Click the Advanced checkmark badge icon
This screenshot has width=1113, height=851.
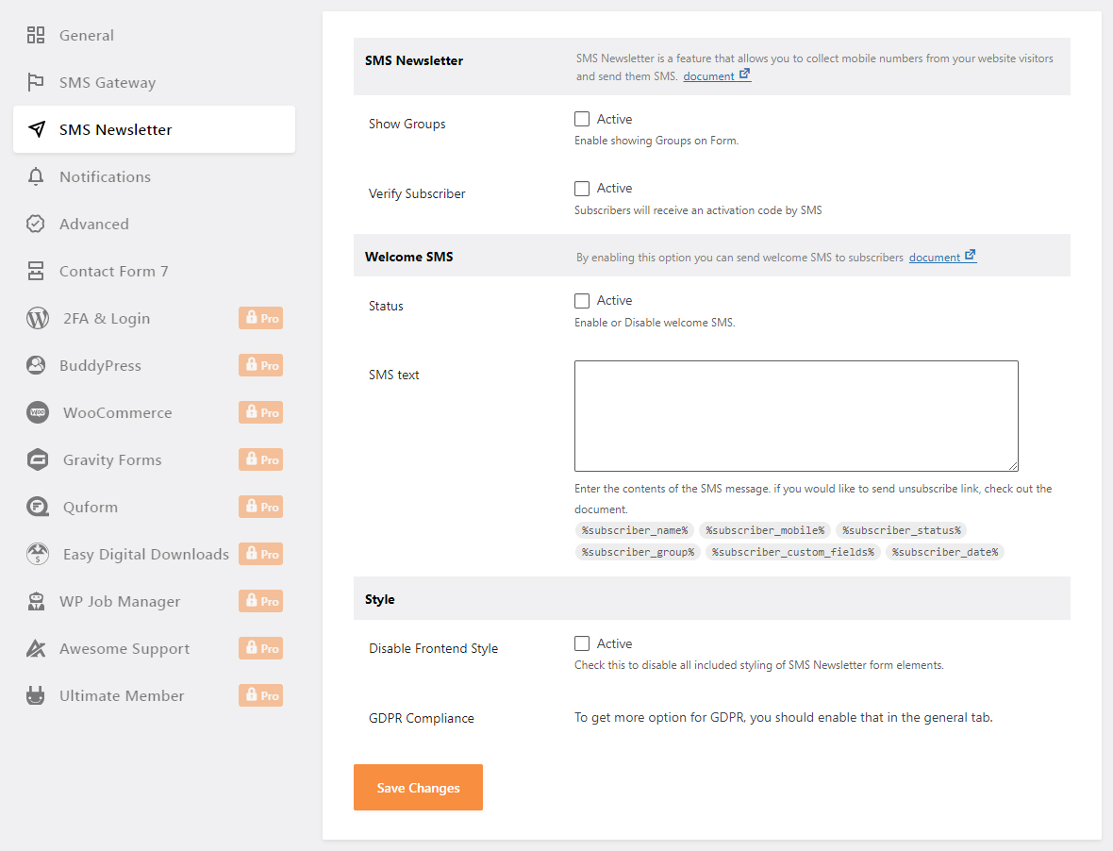pyautogui.click(x=36, y=225)
